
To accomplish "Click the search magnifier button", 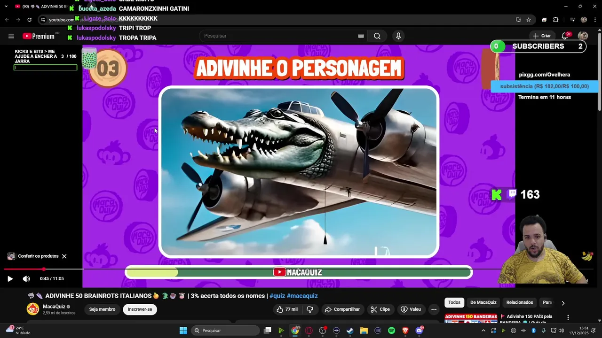I will pos(377,36).
